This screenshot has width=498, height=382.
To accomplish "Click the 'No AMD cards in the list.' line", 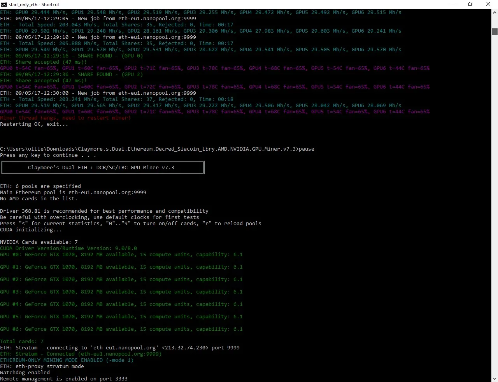I will [39, 199].
